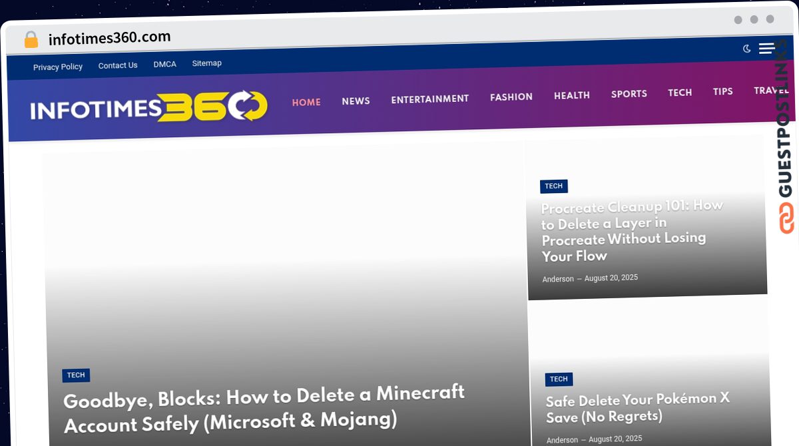This screenshot has height=446, width=799.
Task: Open the Tips menu item
Action: click(x=722, y=92)
